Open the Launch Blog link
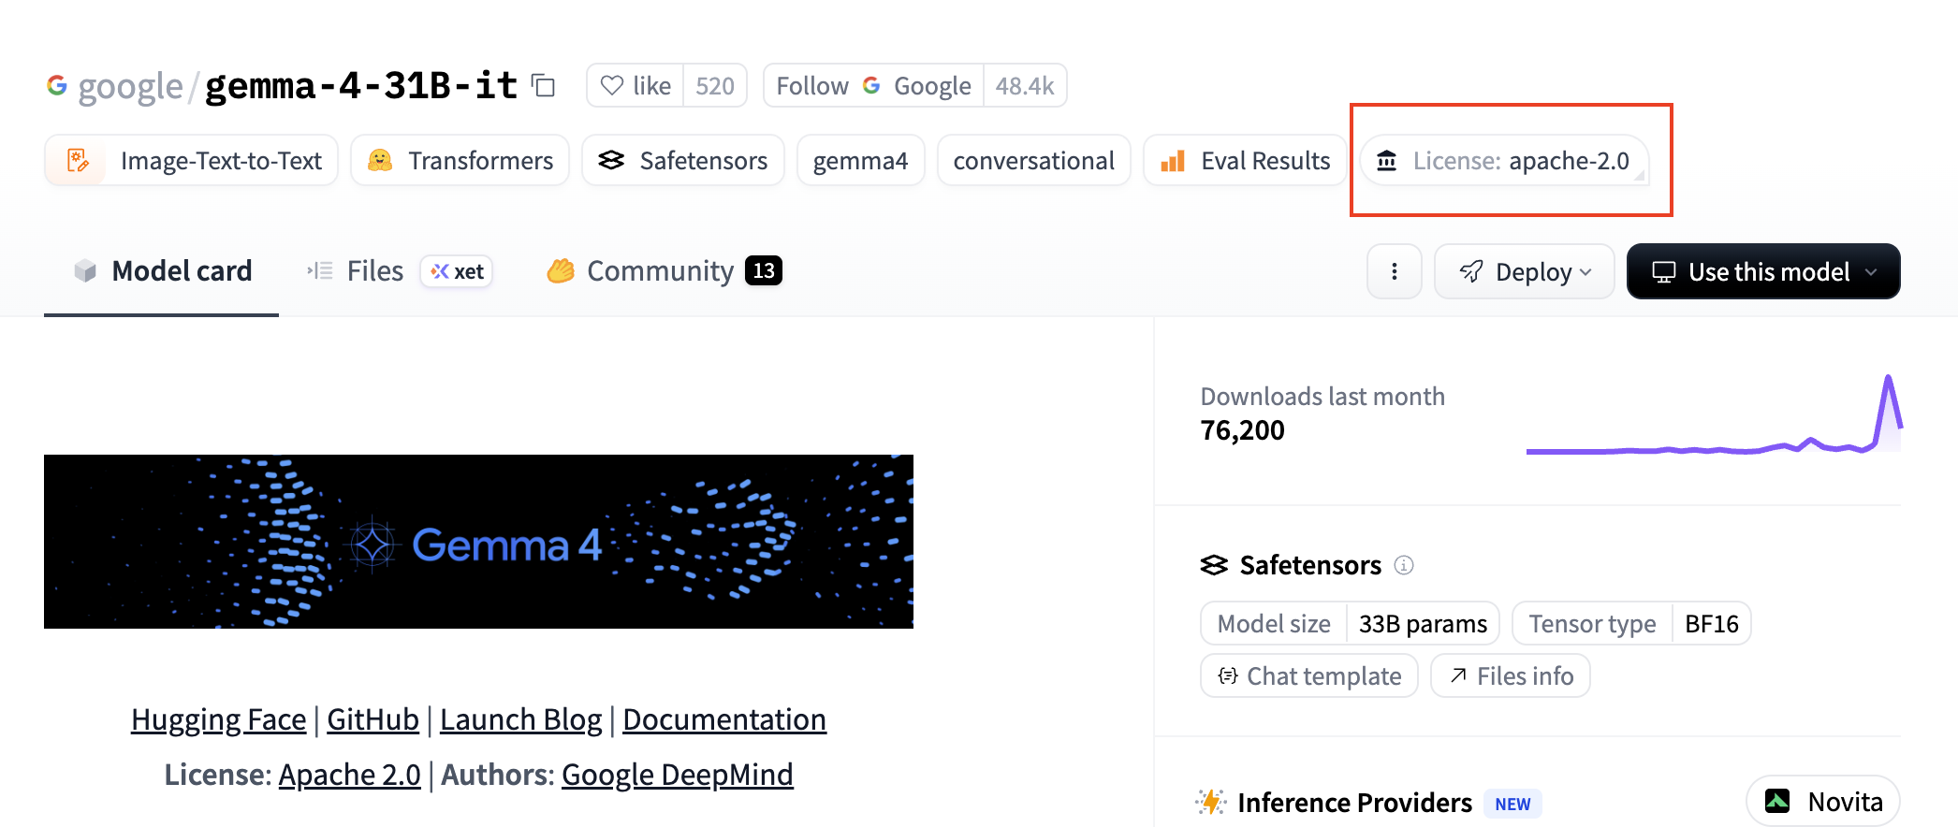Screen dimensions: 1958x827 [520, 719]
